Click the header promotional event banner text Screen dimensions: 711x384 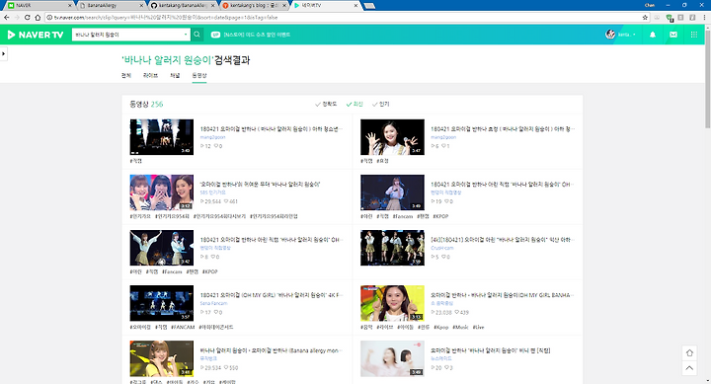tap(257, 35)
